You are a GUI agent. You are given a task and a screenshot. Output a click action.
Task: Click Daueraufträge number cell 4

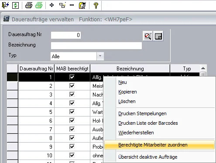[36, 103]
